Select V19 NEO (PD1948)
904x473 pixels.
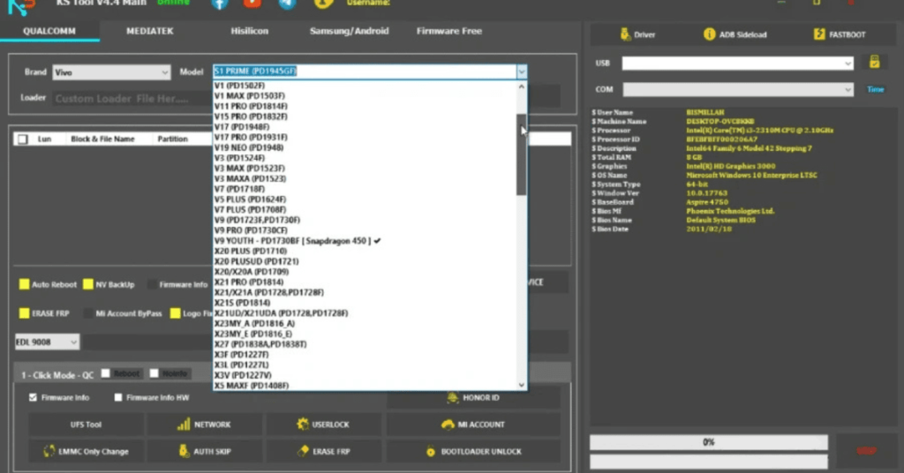(365, 148)
